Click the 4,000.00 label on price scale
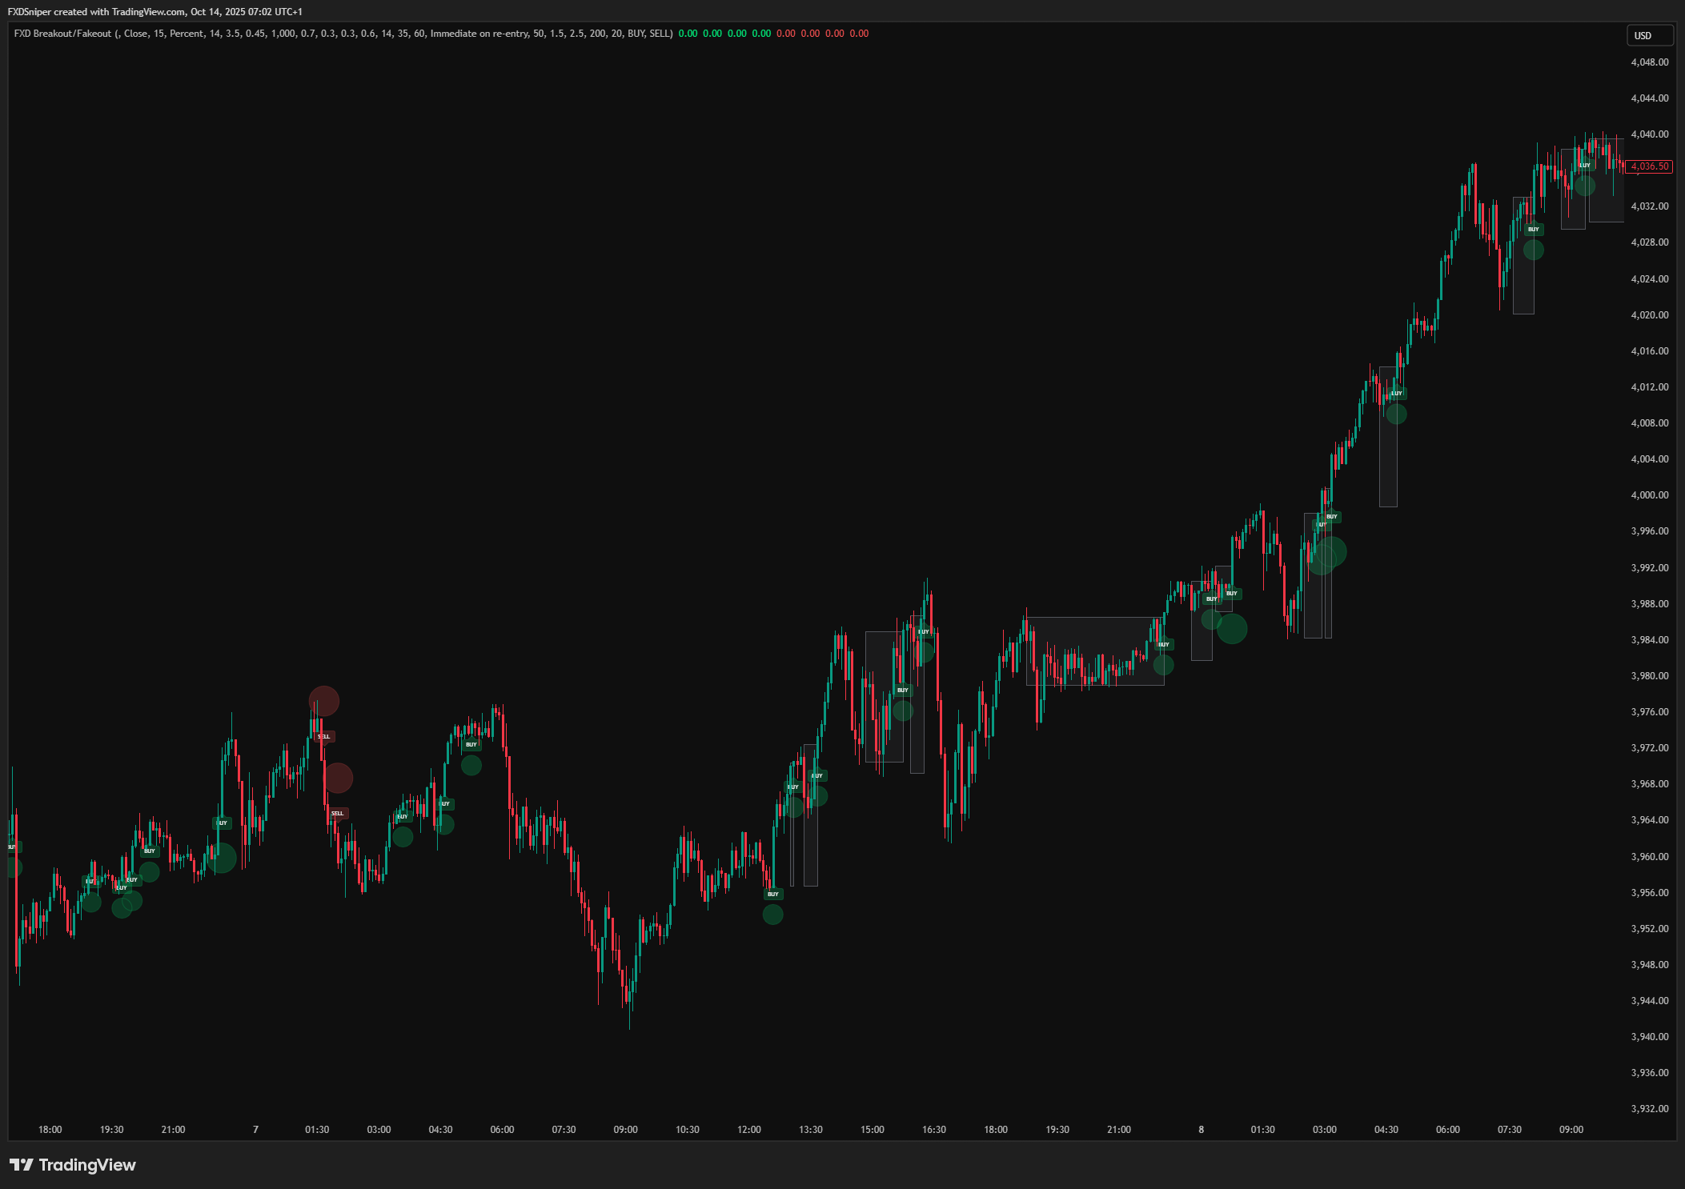Image resolution: width=1685 pixels, height=1189 pixels. pyautogui.click(x=1649, y=495)
